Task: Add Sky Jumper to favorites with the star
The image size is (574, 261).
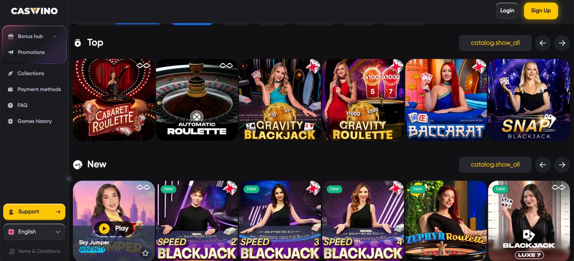Action: pos(145,253)
